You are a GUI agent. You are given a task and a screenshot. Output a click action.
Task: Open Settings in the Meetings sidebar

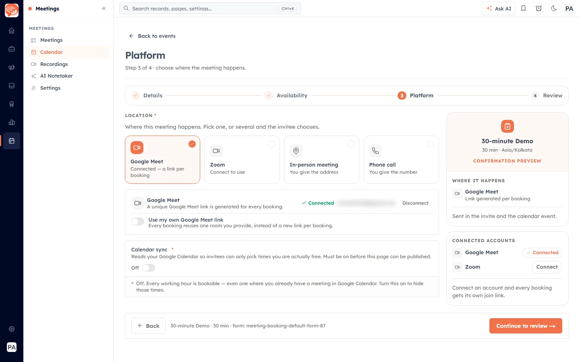[x=68, y=88]
